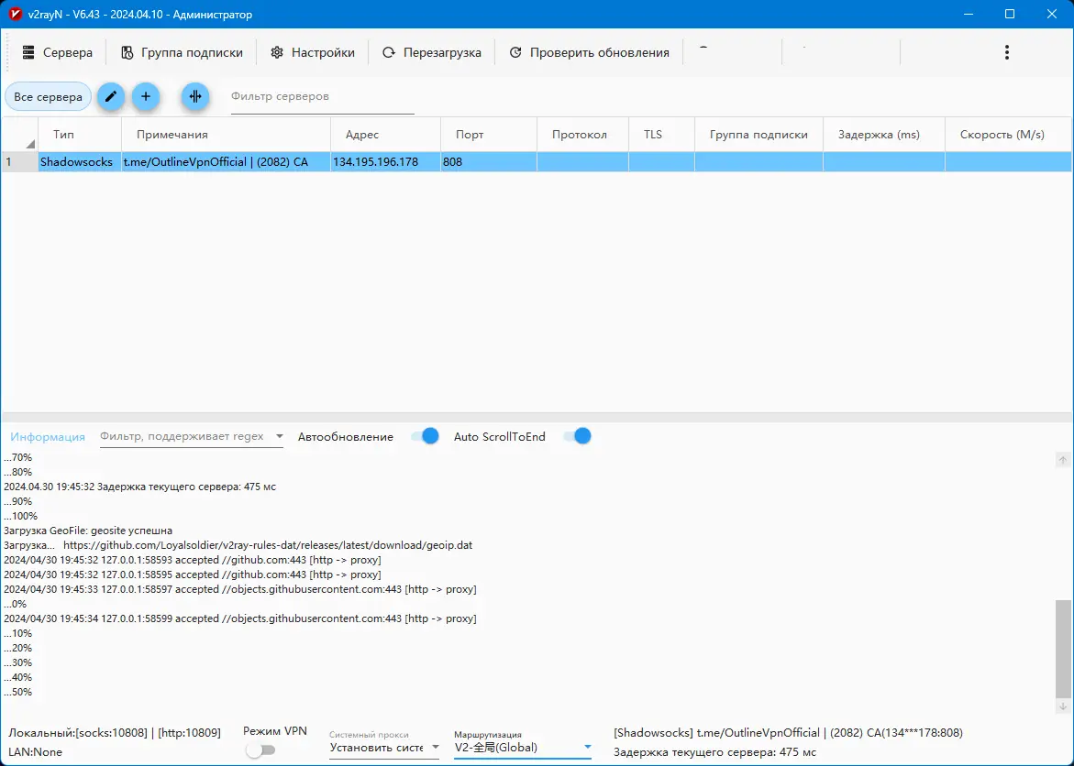The height and width of the screenshot is (766, 1074).
Task: Sort by the Тип column header
Action: pos(80,135)
